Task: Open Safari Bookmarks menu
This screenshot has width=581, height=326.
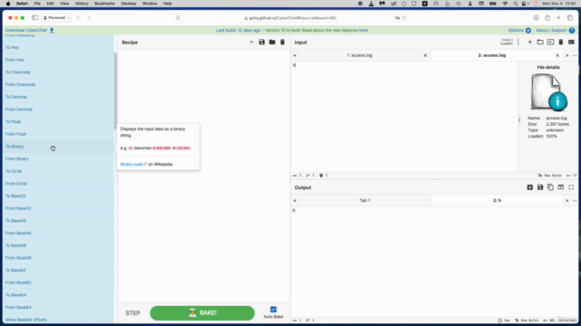Action: (104, 4)
